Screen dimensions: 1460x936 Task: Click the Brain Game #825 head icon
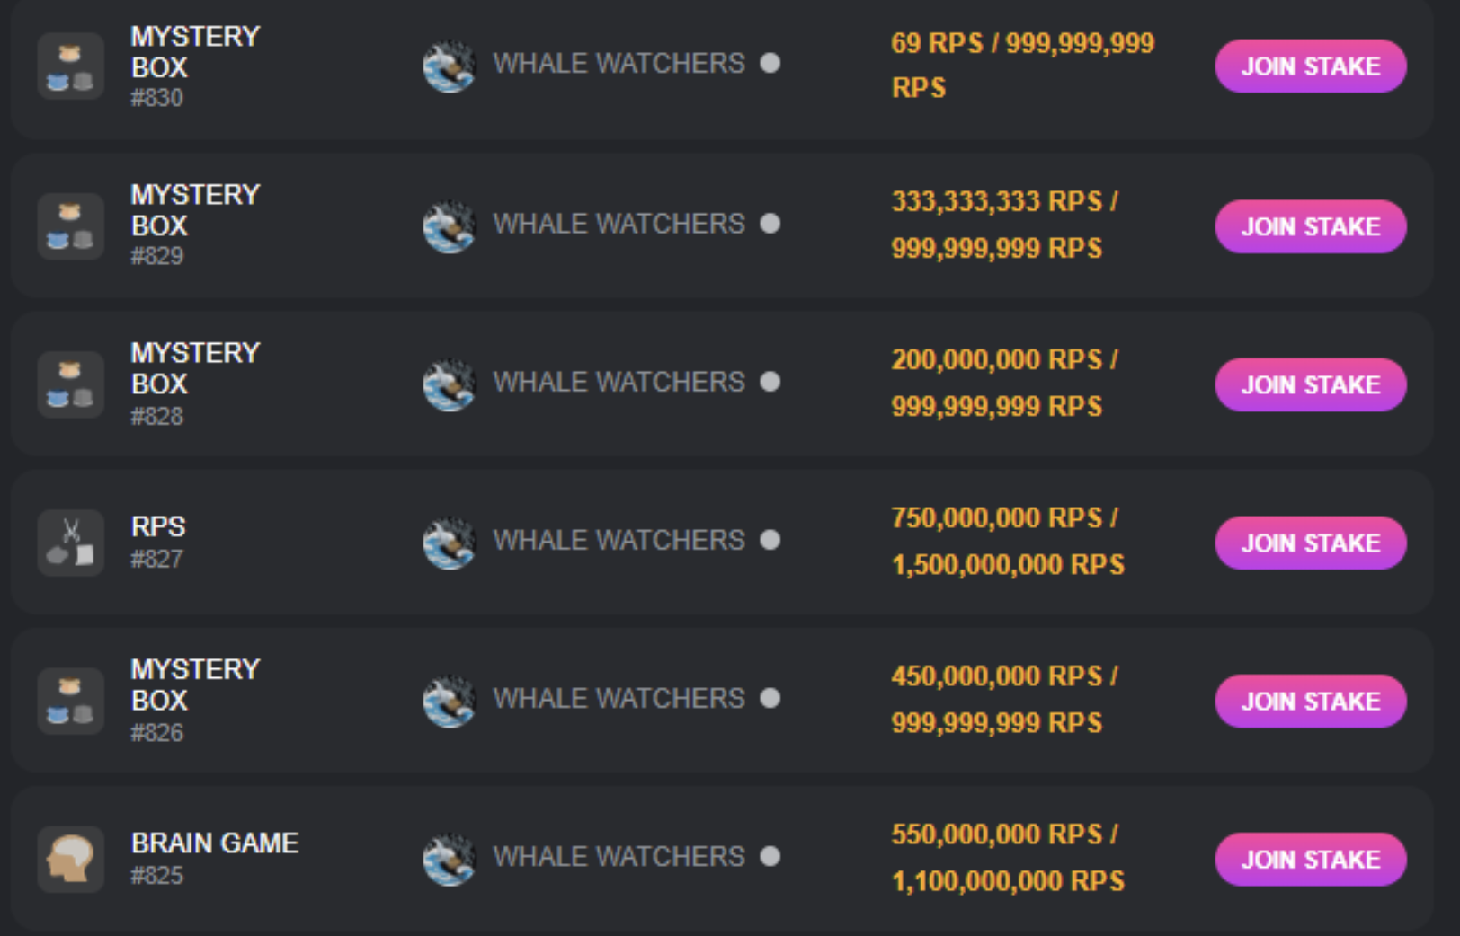point(71,859)
